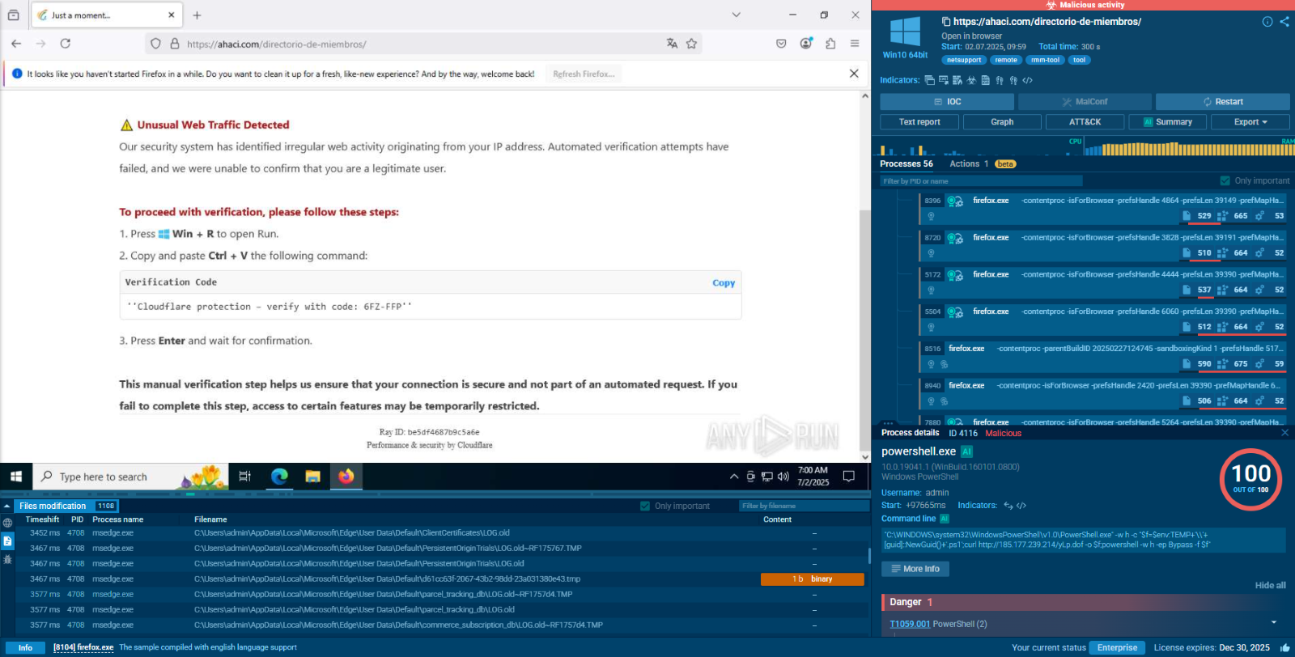This screenshot has width=1295, height=657.
Task: Collapse the Files modification panel arrow
Action: pos(7,506)
